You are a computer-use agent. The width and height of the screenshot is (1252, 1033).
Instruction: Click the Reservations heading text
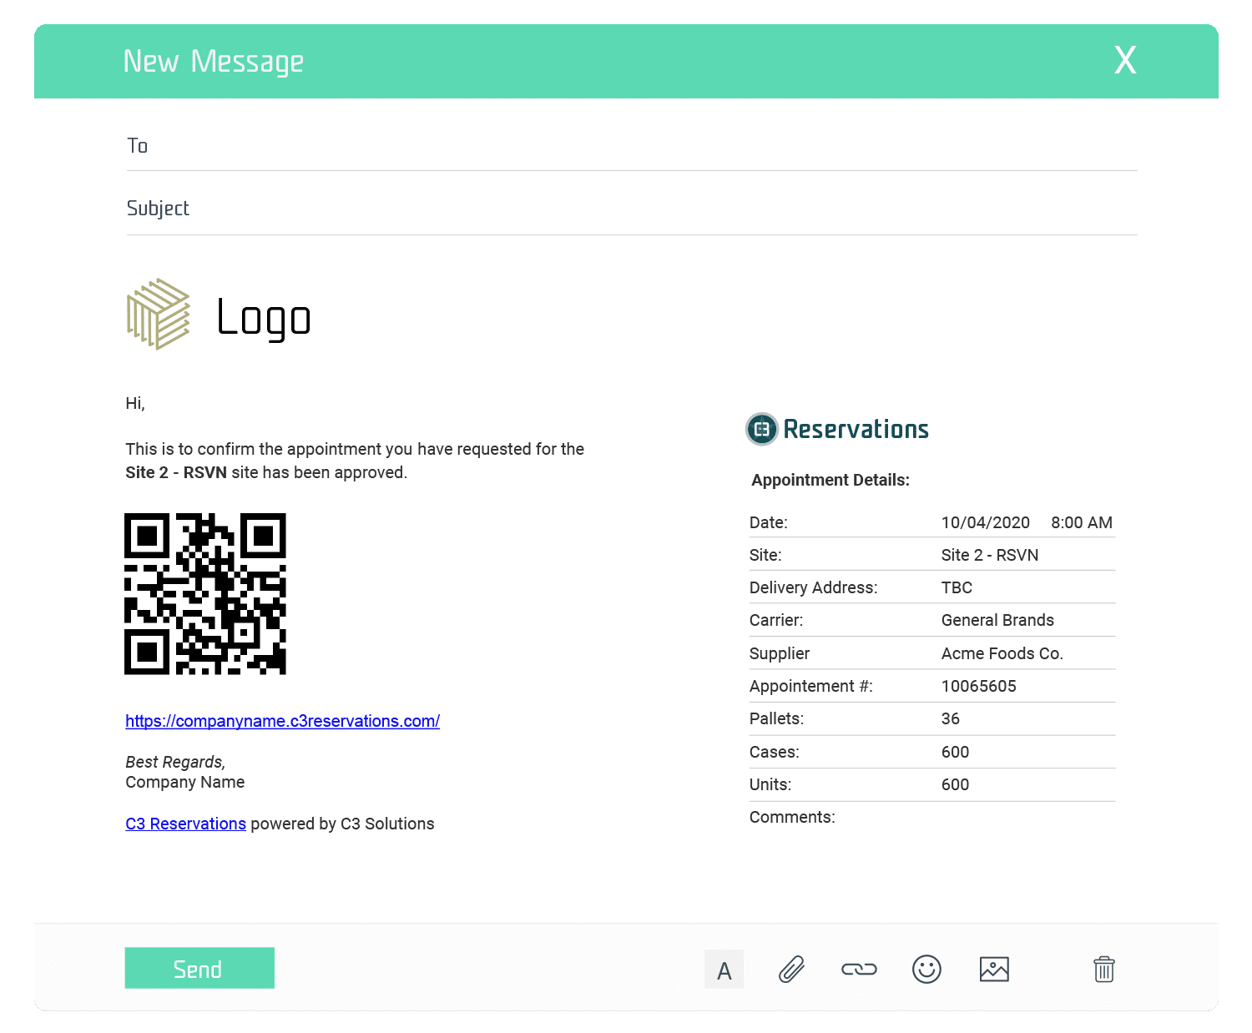856,429
